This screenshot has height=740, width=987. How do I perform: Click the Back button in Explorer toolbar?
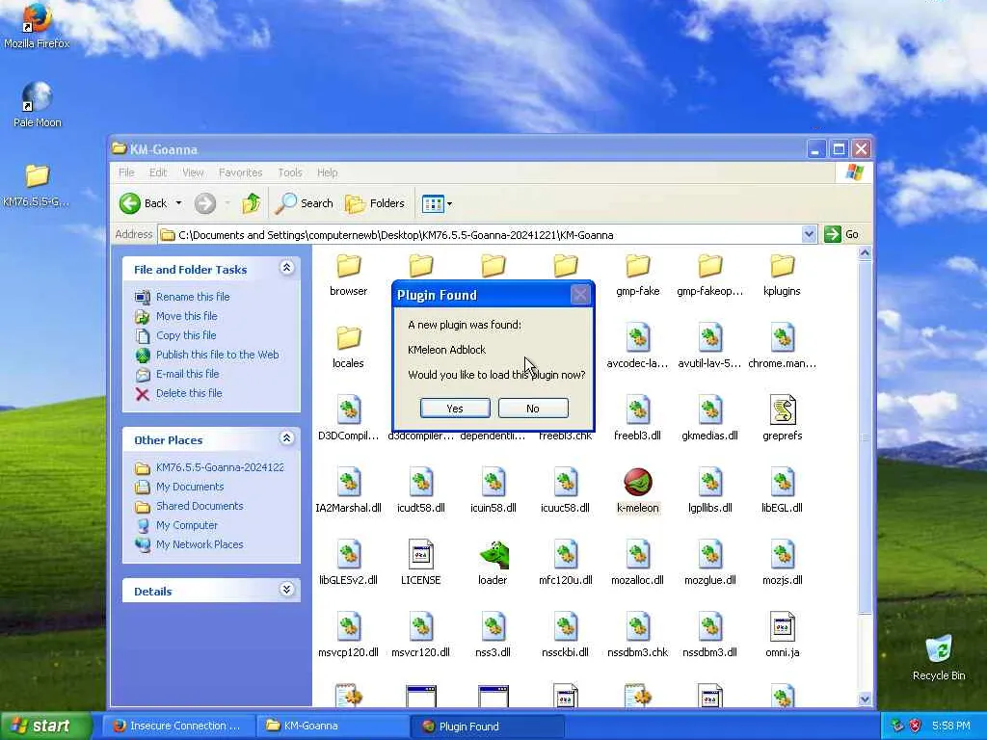145,203
